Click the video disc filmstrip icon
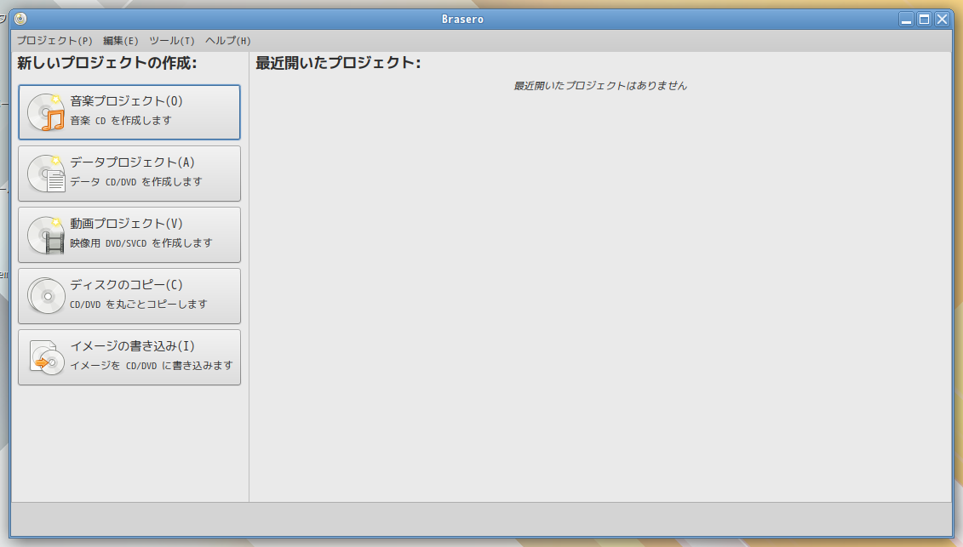This screenshot has width=963, height=547. click(46, 235)
